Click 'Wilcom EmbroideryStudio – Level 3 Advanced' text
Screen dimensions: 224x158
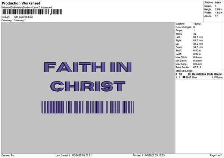coord(27,7)
